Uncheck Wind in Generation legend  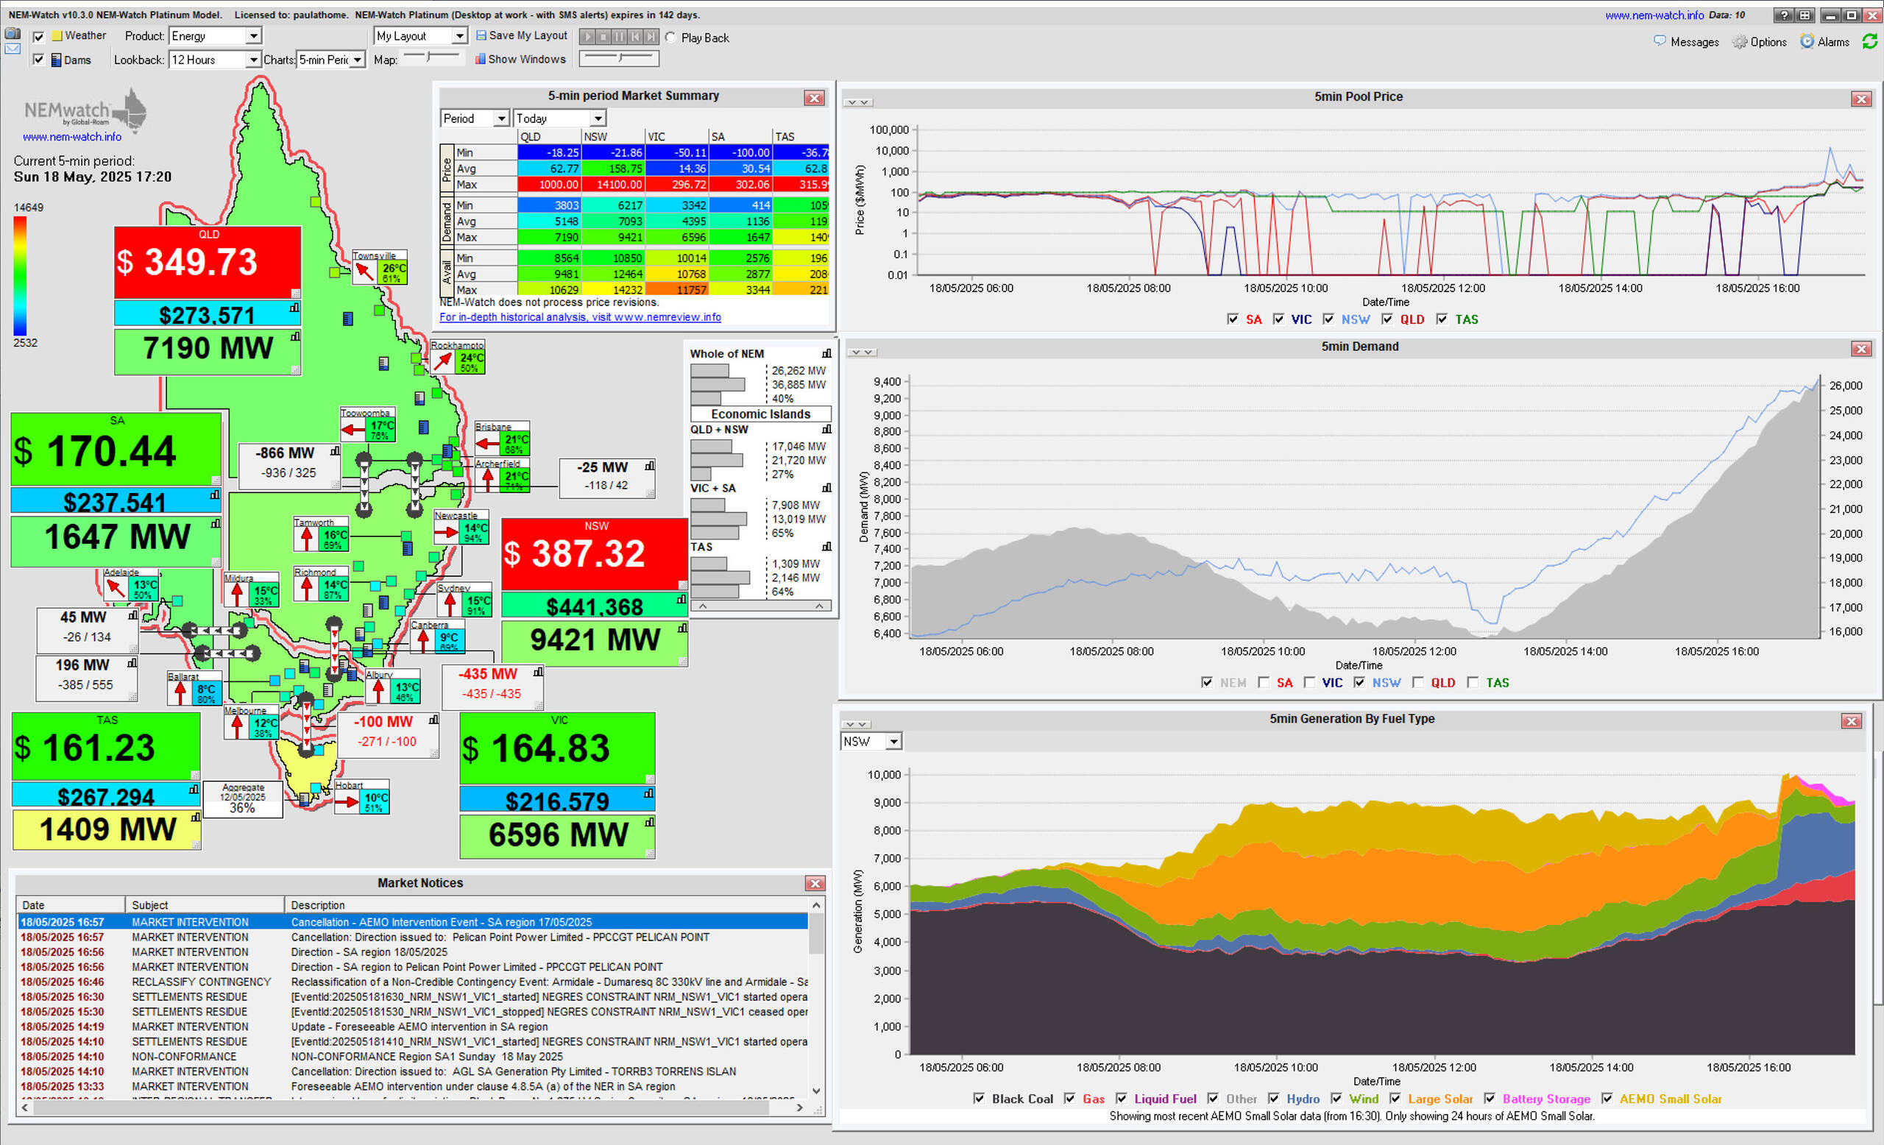(x=1336, y=1098)
